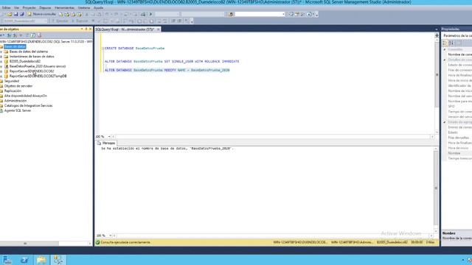Click the Object Explorer refresh icon
The image size is (472, 265).
[x=32, y=35]
